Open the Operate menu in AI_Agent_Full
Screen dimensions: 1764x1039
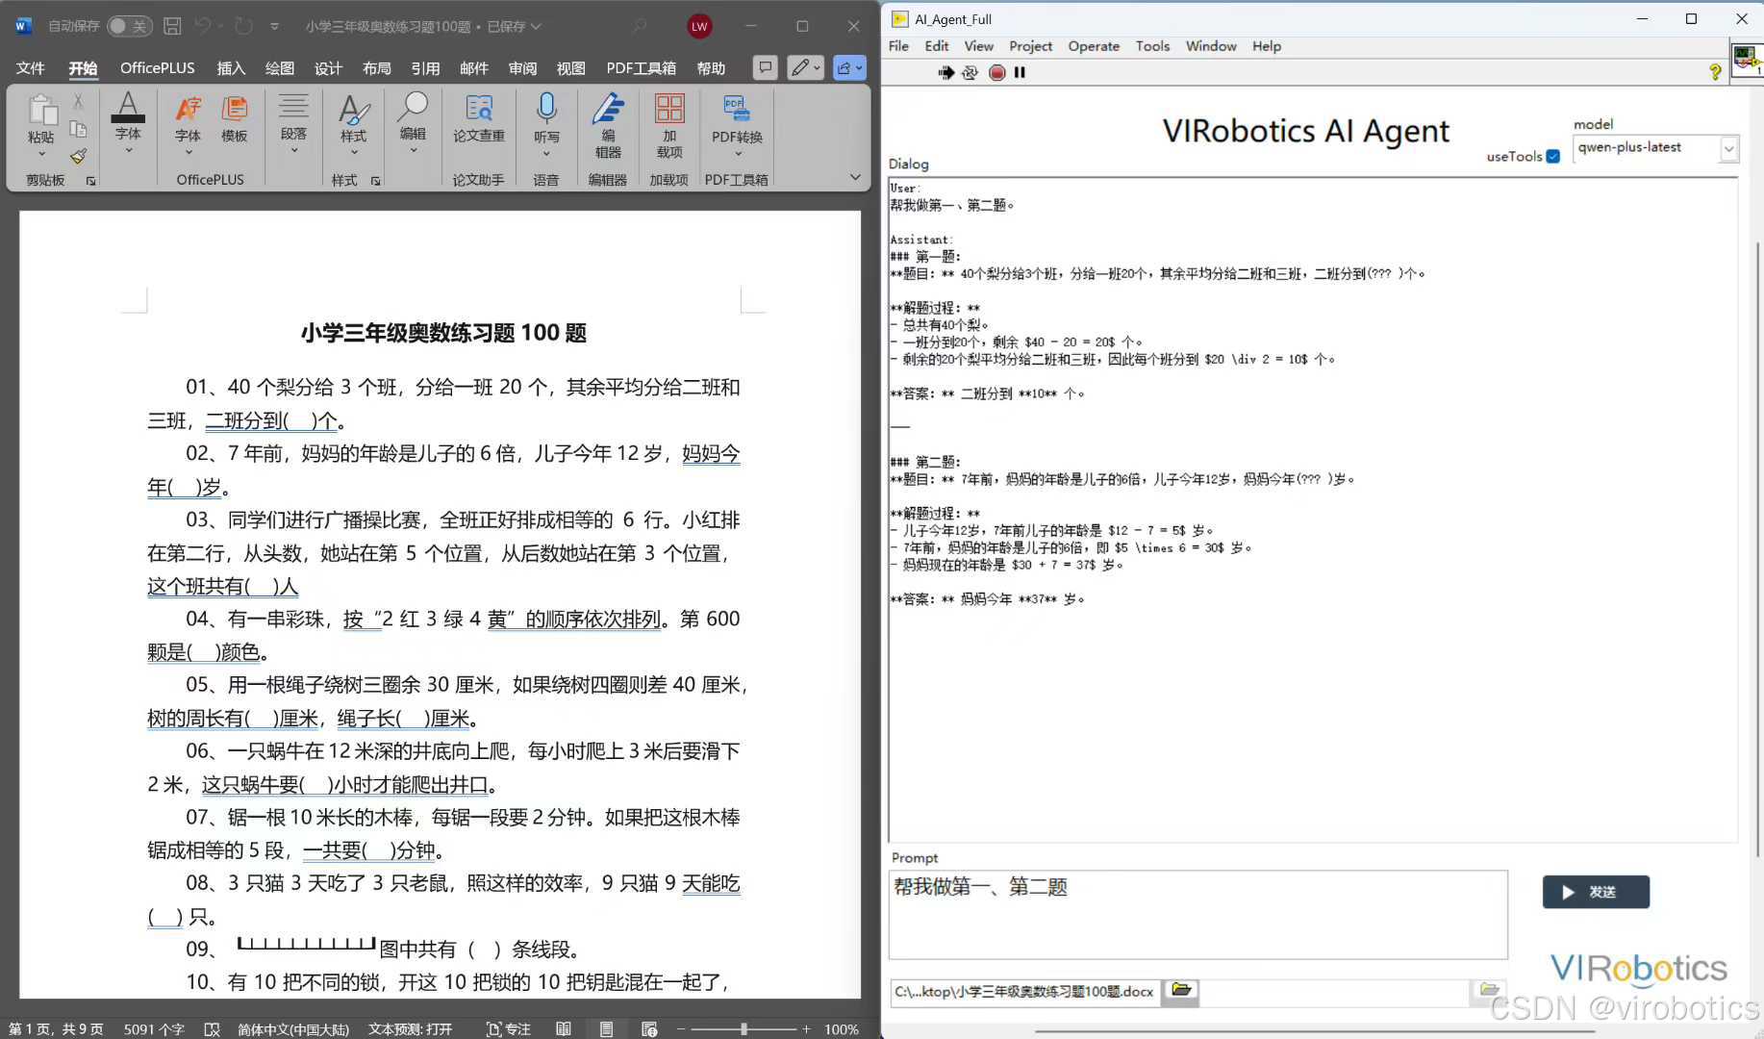(1094, 46)
